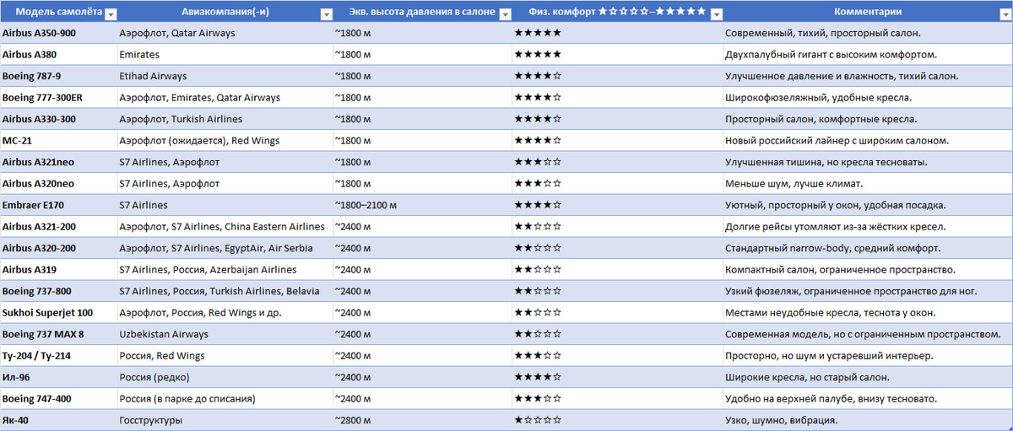
Task: Select the Boeing 737 MAX 8 cell
Action: click(58, 334)
